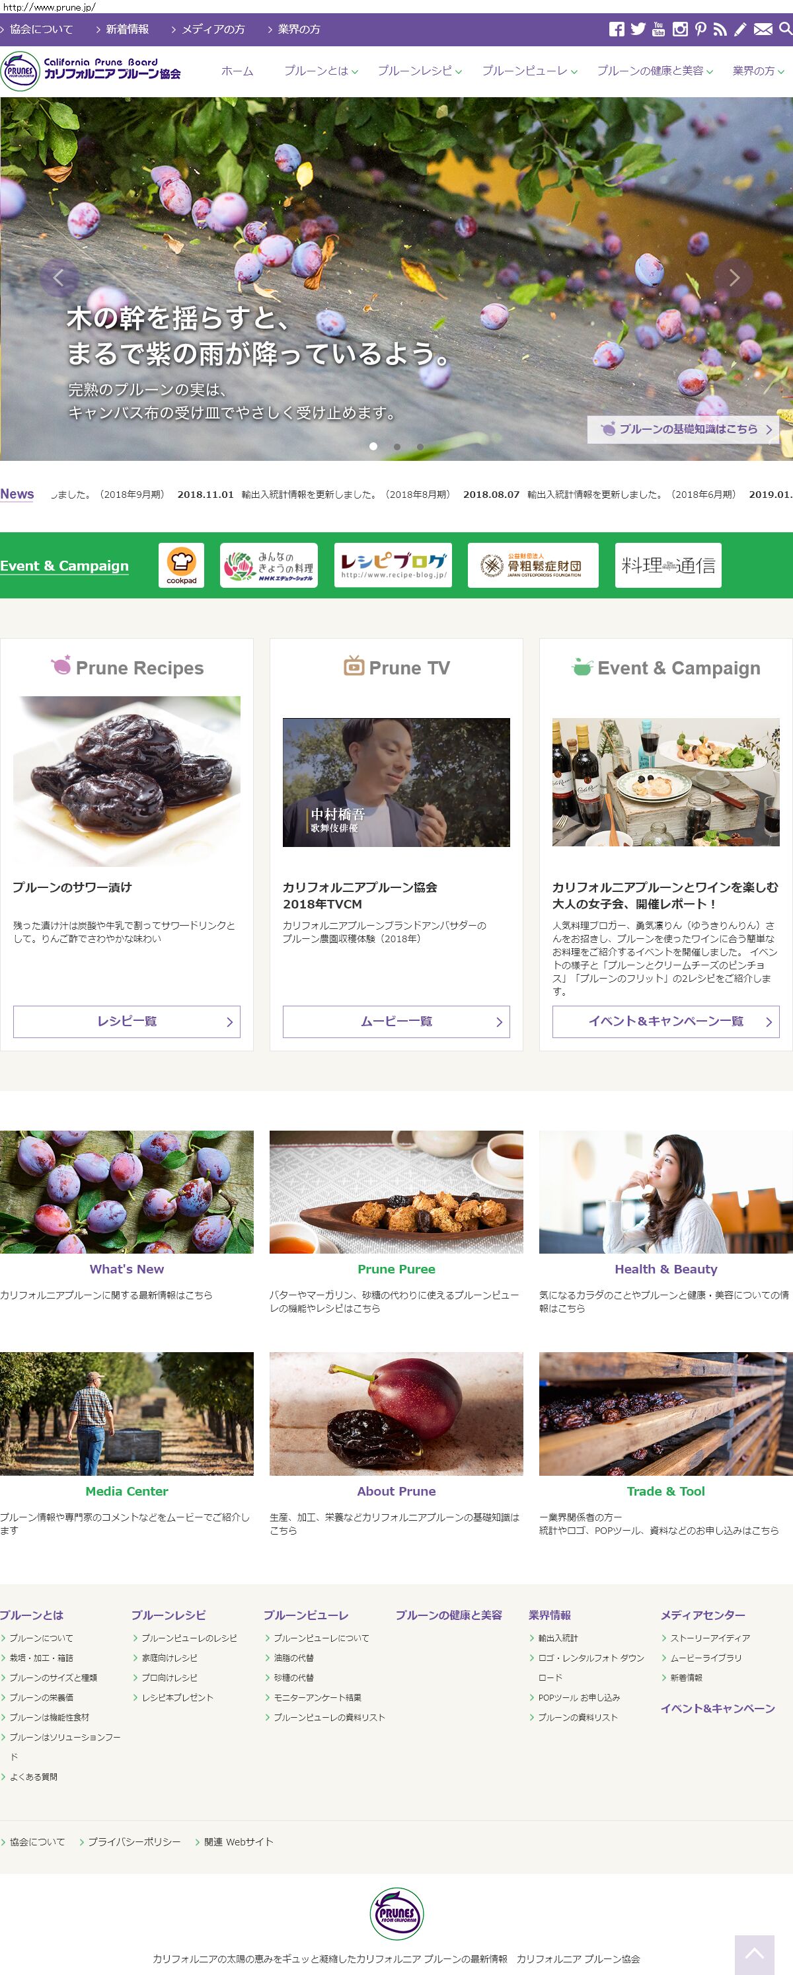Expand the プルーンの健康と美容 dropdown menu
The image size is (793, 1975).
(x=654, y=71)
